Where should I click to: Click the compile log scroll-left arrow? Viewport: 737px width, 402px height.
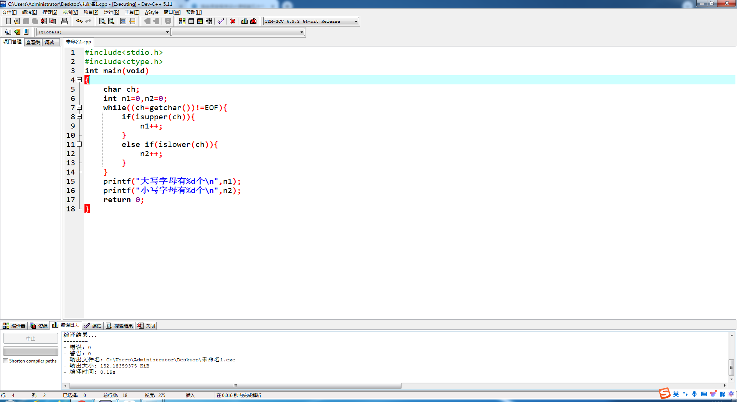click(x=65, y=386)
